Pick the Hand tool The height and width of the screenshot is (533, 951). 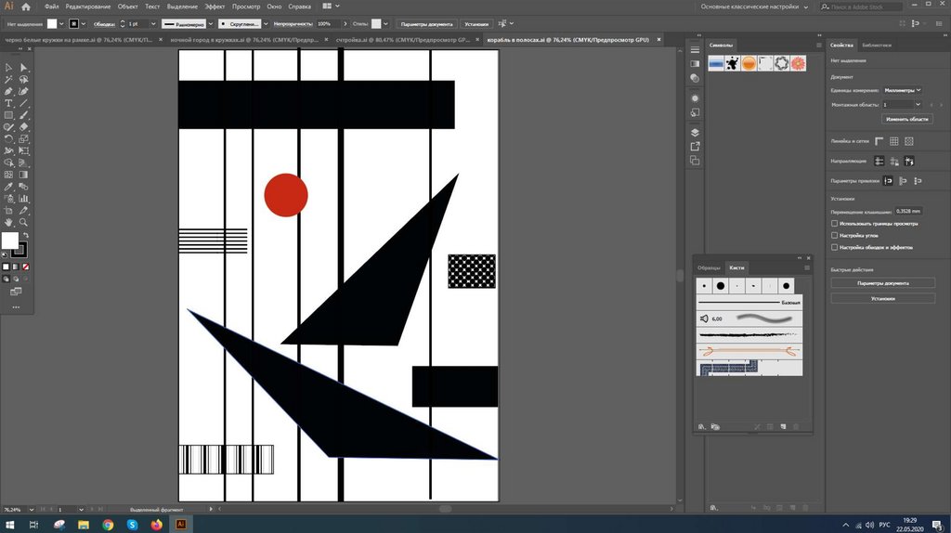point(8,223)
